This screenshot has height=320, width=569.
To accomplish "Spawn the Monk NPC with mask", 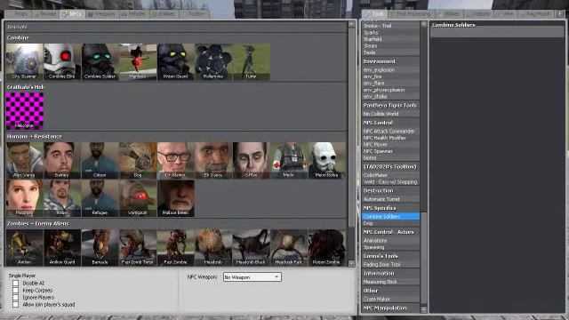I will click(x=326, y=160).
